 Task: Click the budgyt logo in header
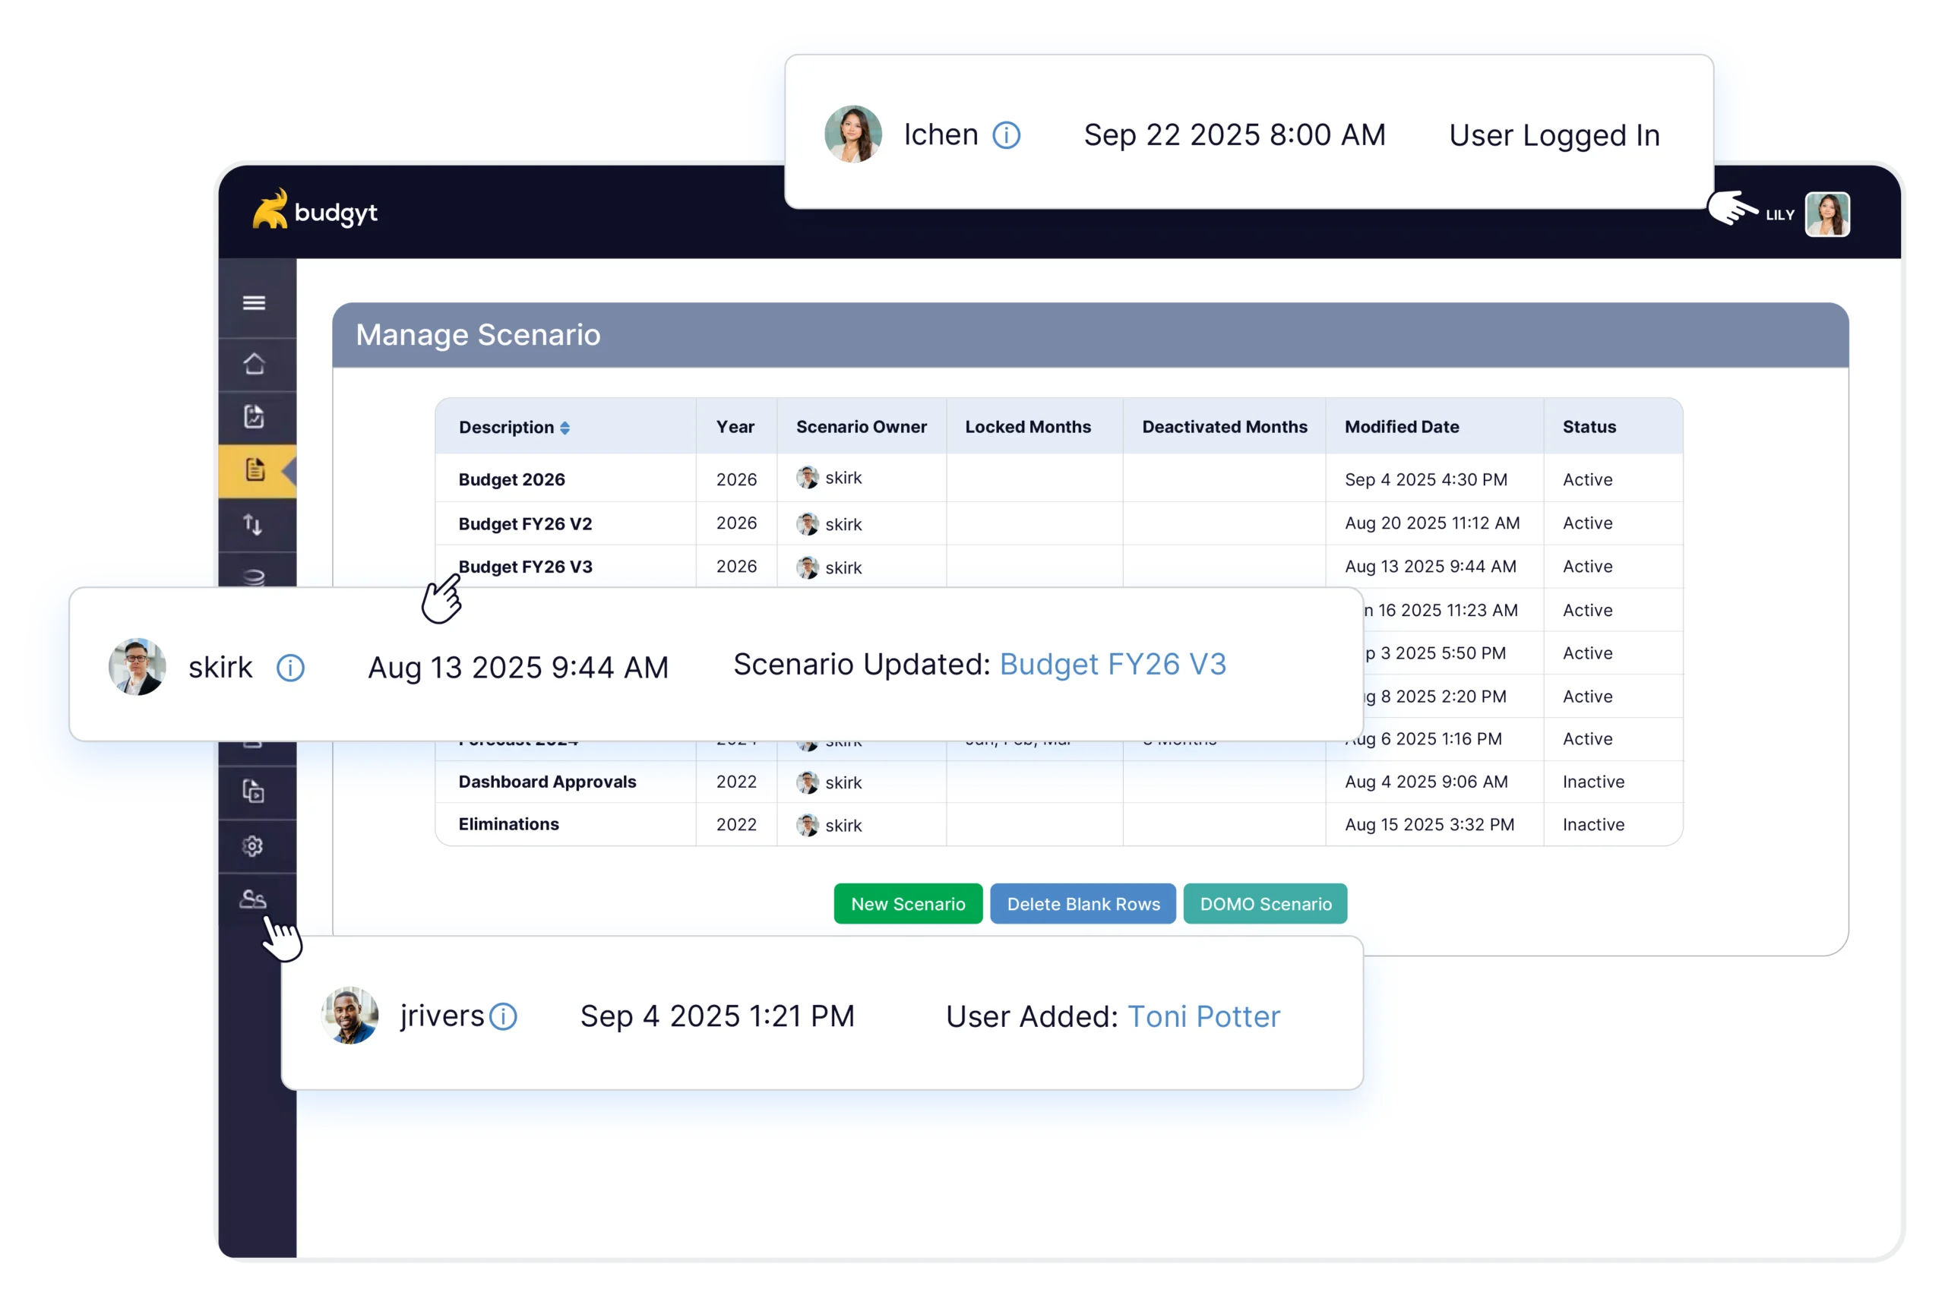(315, 211)
